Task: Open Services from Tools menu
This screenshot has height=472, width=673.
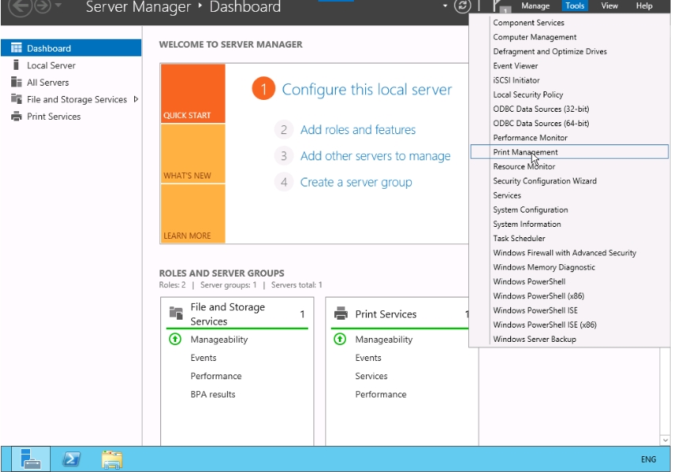Action: [570, 195]
